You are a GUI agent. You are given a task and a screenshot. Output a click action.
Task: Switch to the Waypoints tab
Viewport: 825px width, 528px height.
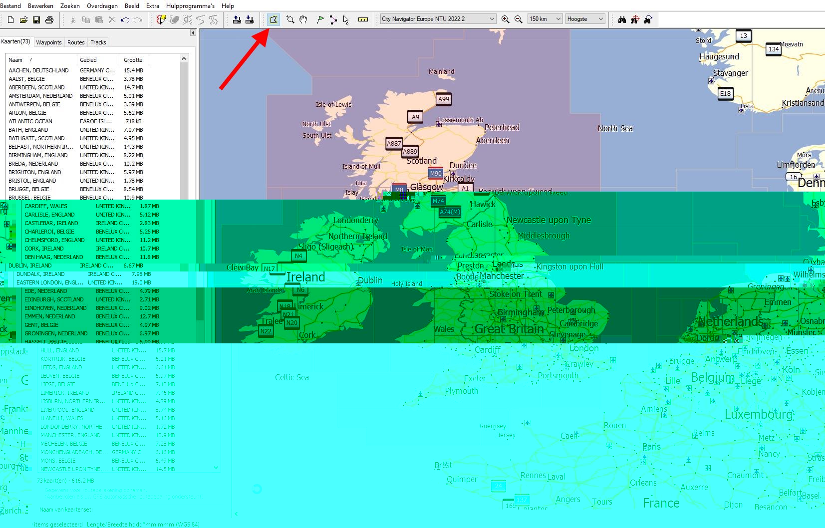point(48,42)
